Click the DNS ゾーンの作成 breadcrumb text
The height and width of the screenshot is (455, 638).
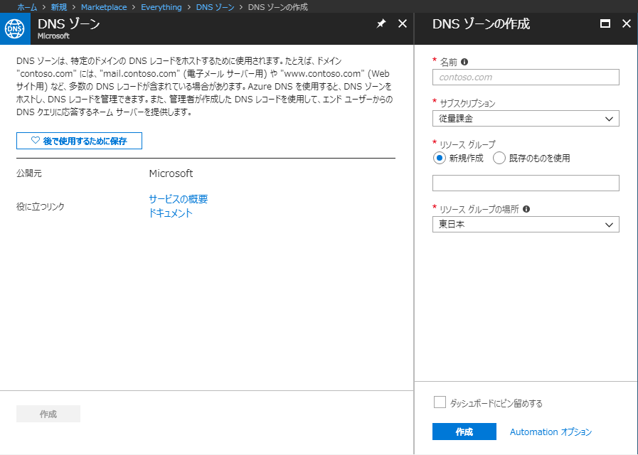pyautogui.click(x=278, y=7)
